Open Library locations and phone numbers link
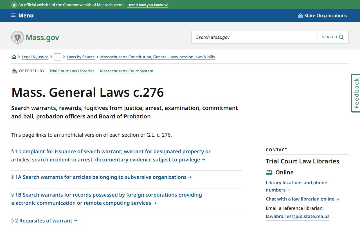 [296, 186]
